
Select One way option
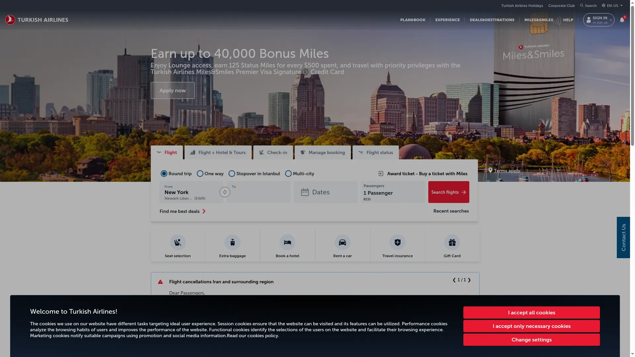coord(200,174)
